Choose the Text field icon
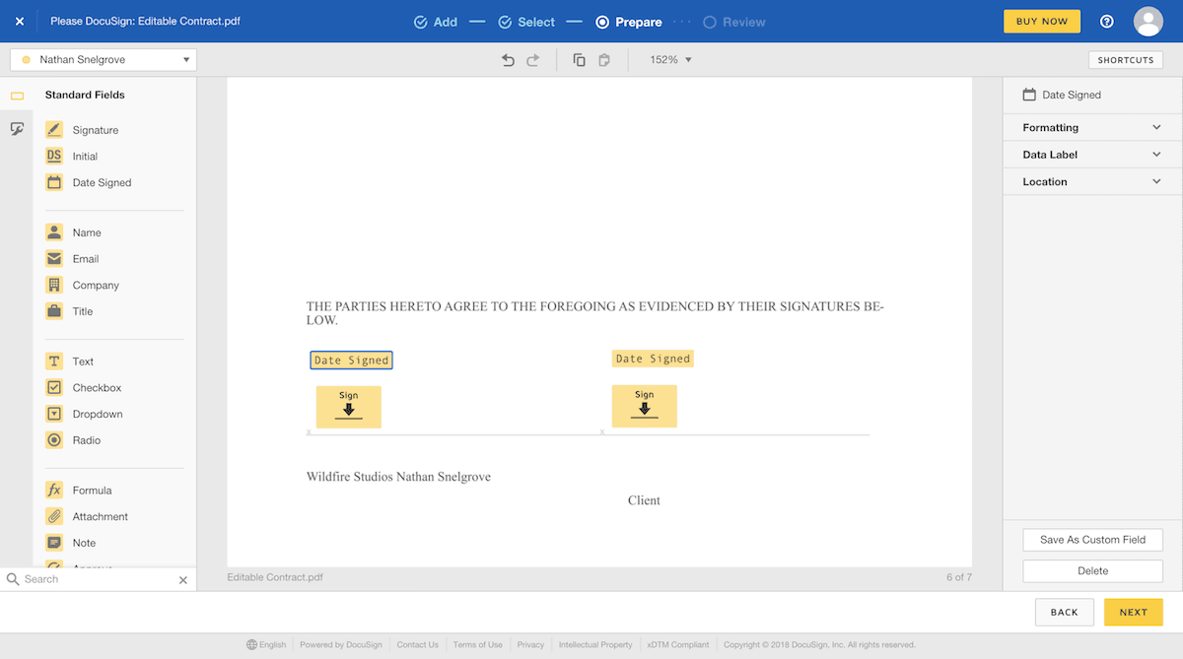Image resolution: width=1183 pixels, height=659 pixels. click(54, 362)
